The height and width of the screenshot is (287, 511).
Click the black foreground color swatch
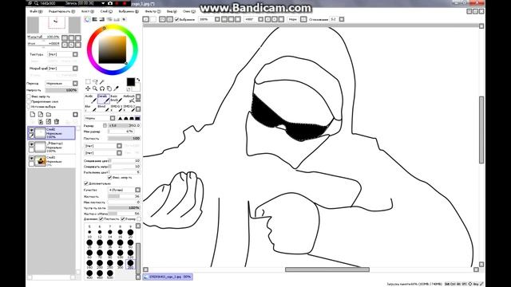(130, 81)
